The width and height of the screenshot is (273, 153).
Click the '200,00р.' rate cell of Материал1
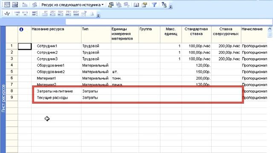coord(196,78)
